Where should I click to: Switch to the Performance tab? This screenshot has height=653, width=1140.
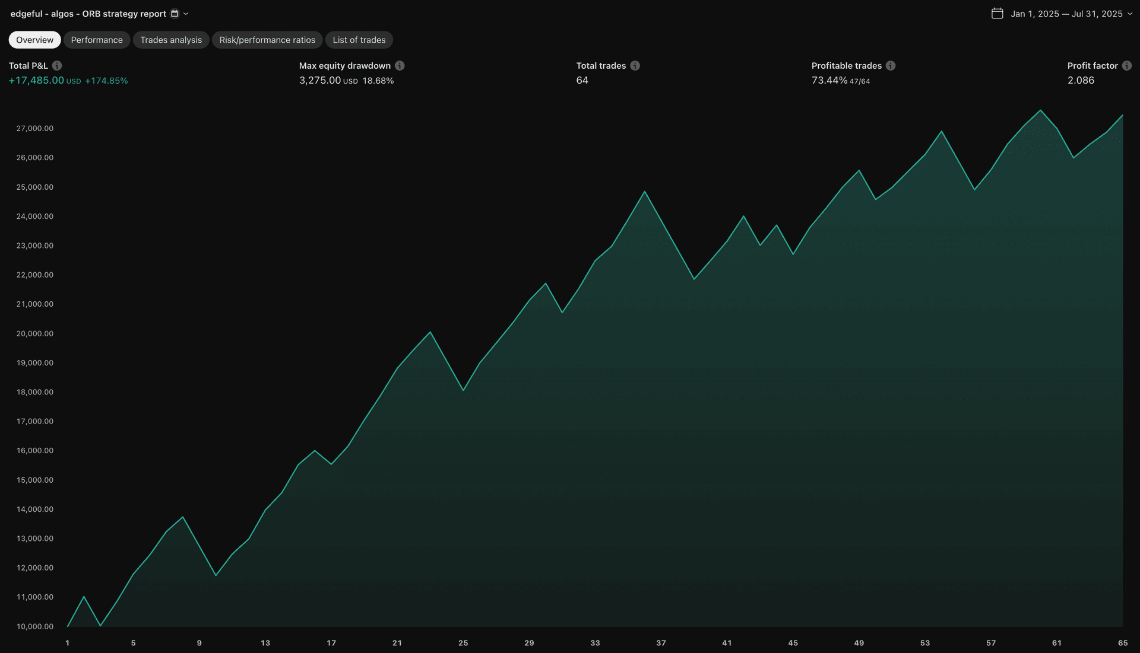pos(97,40)
